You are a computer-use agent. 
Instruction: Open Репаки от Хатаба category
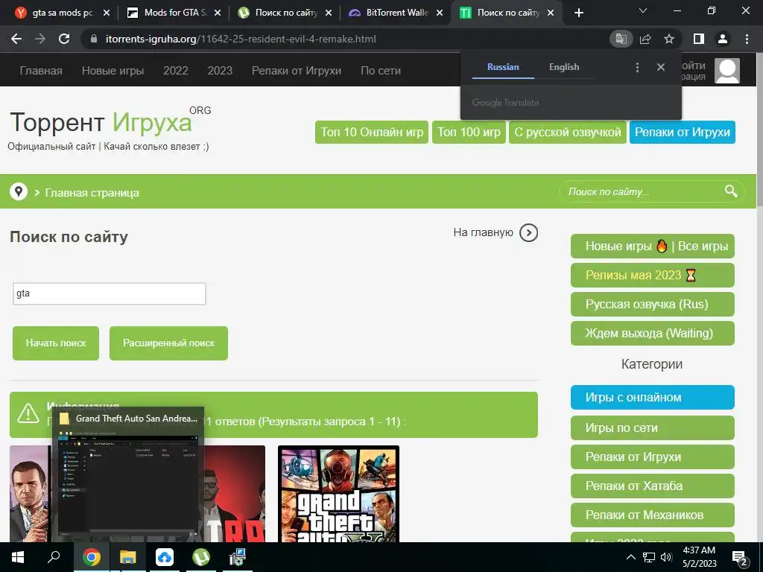[653, 486]
